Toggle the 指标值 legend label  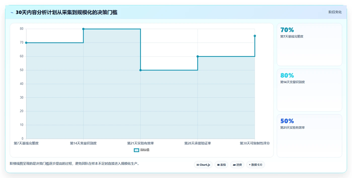point(145,150)
